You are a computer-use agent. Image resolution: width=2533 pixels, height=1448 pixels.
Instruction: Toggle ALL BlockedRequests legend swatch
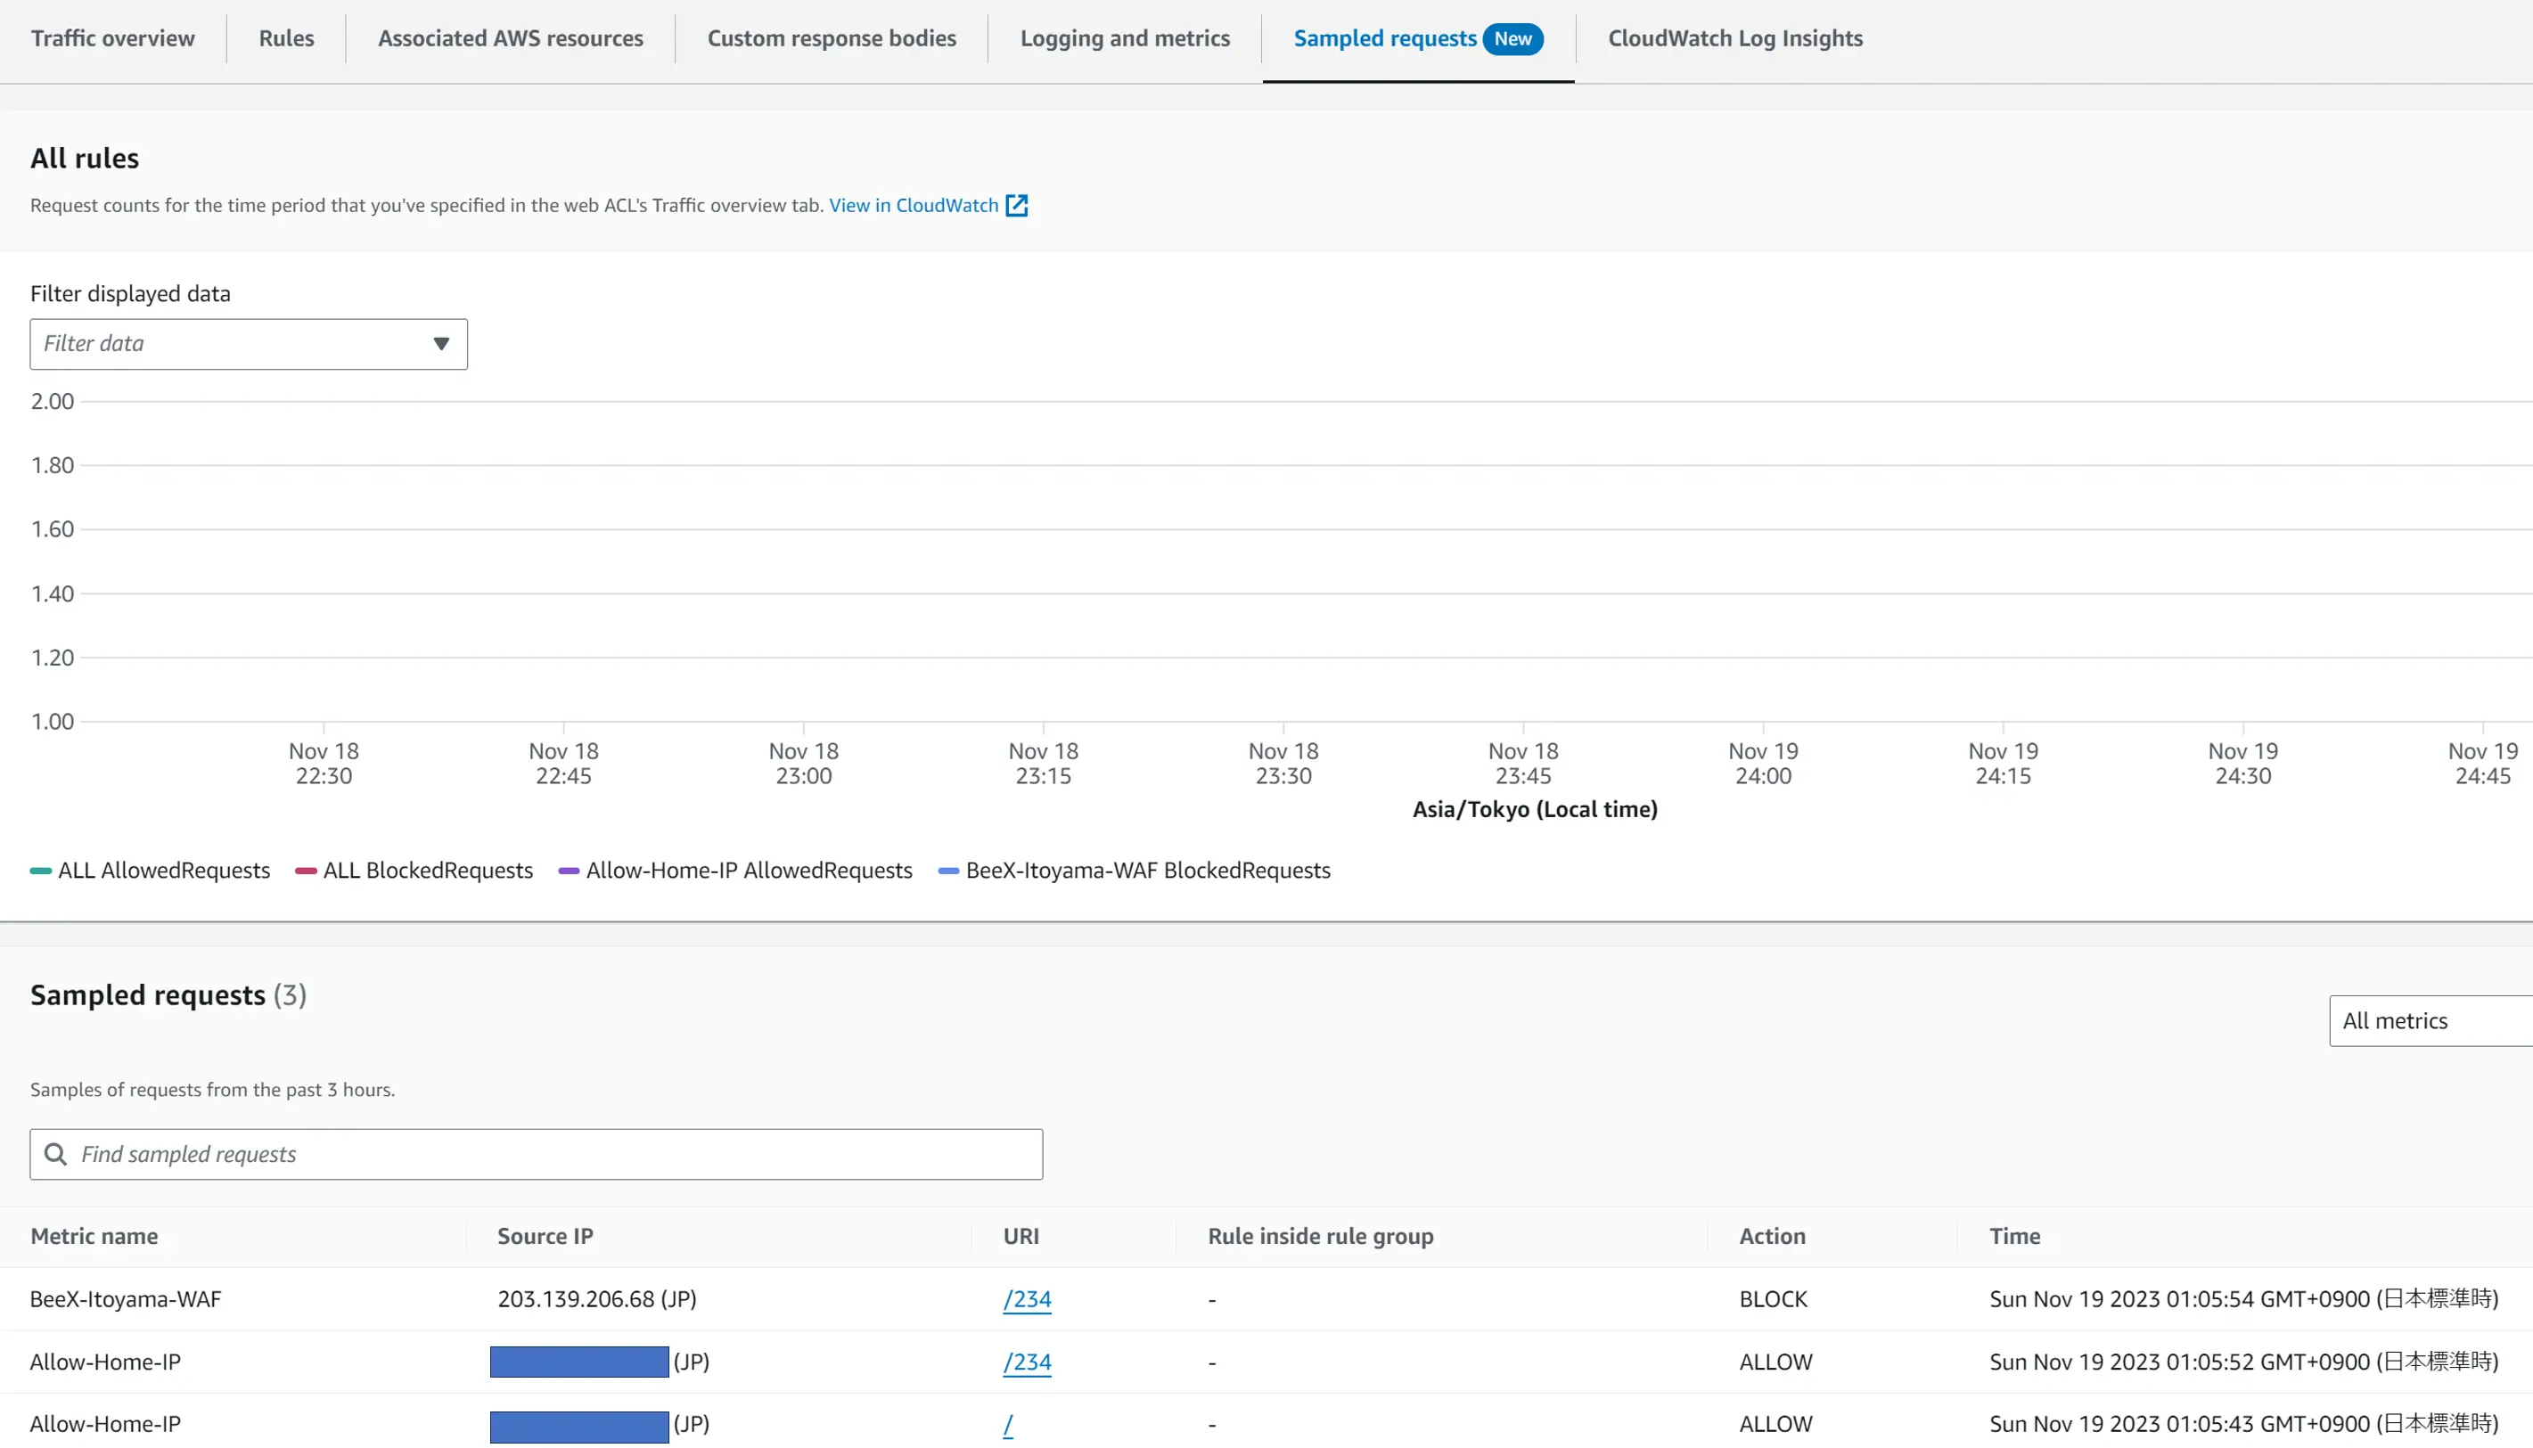pyautogui.click(x=306, y=871)
